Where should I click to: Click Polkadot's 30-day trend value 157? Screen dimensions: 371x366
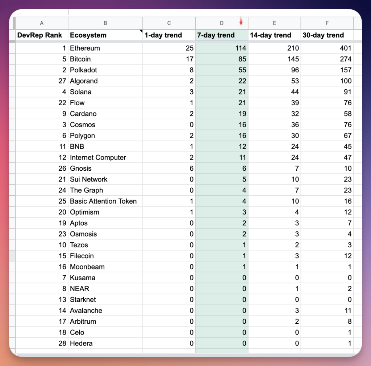[x=327, y=70]
